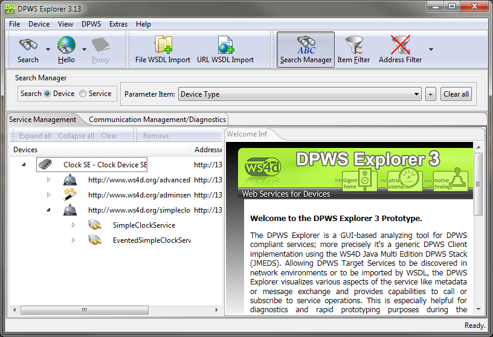The height and width of the screenshot is (337, 493).
Task: Open the Extras menu
Action: coord(118,24)
